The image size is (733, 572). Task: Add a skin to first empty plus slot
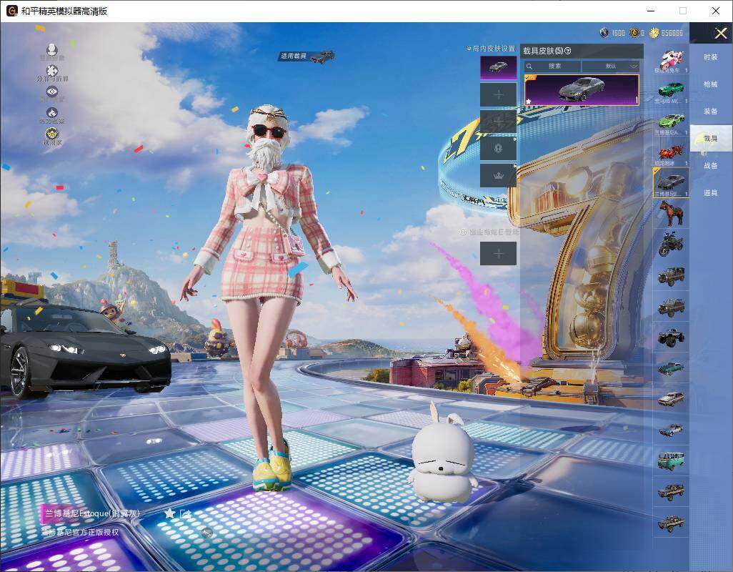(499, 95)
